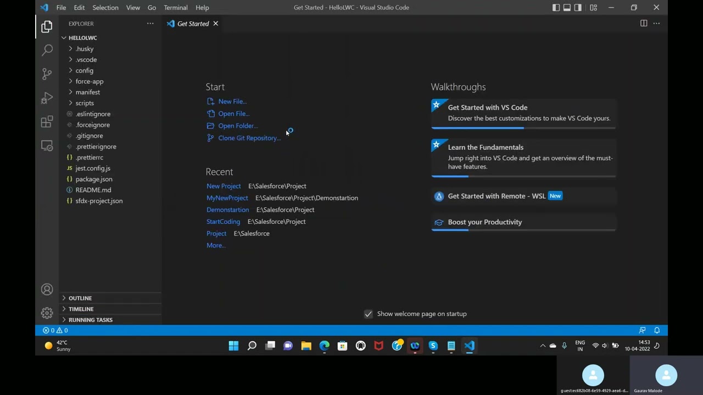The width and height of the screenshot is (703, 395).
Task: Open Microsoft Store from taskbar
Action: tap(342, 346)
